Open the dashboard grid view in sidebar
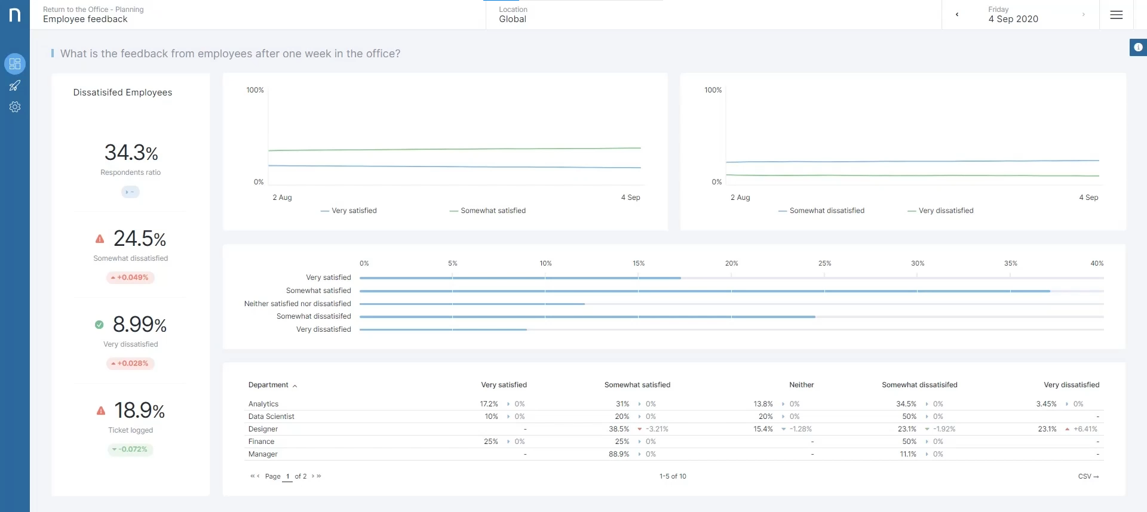 point(15,64)
